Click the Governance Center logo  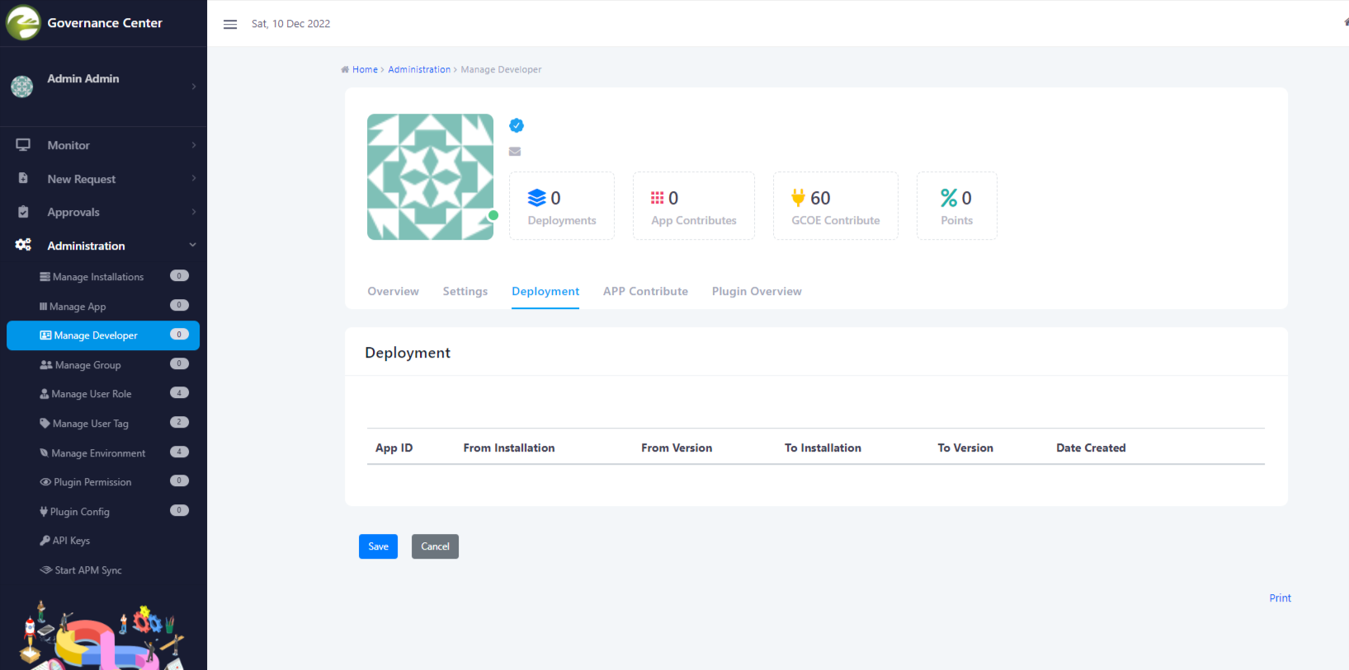[23, 23]
